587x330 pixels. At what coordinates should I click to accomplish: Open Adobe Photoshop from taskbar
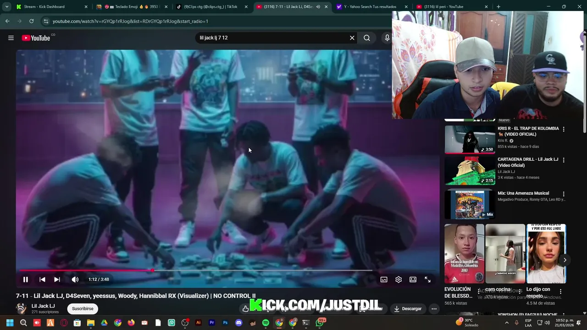(x=225, y=323)
